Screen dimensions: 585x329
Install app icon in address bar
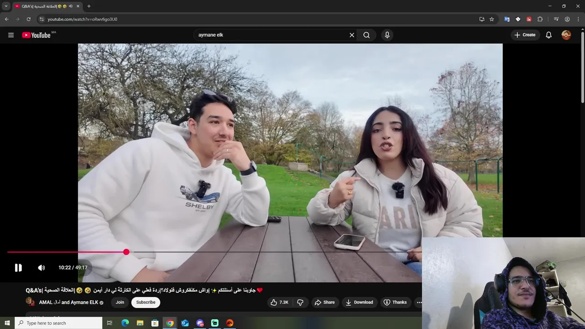[482, 19]
